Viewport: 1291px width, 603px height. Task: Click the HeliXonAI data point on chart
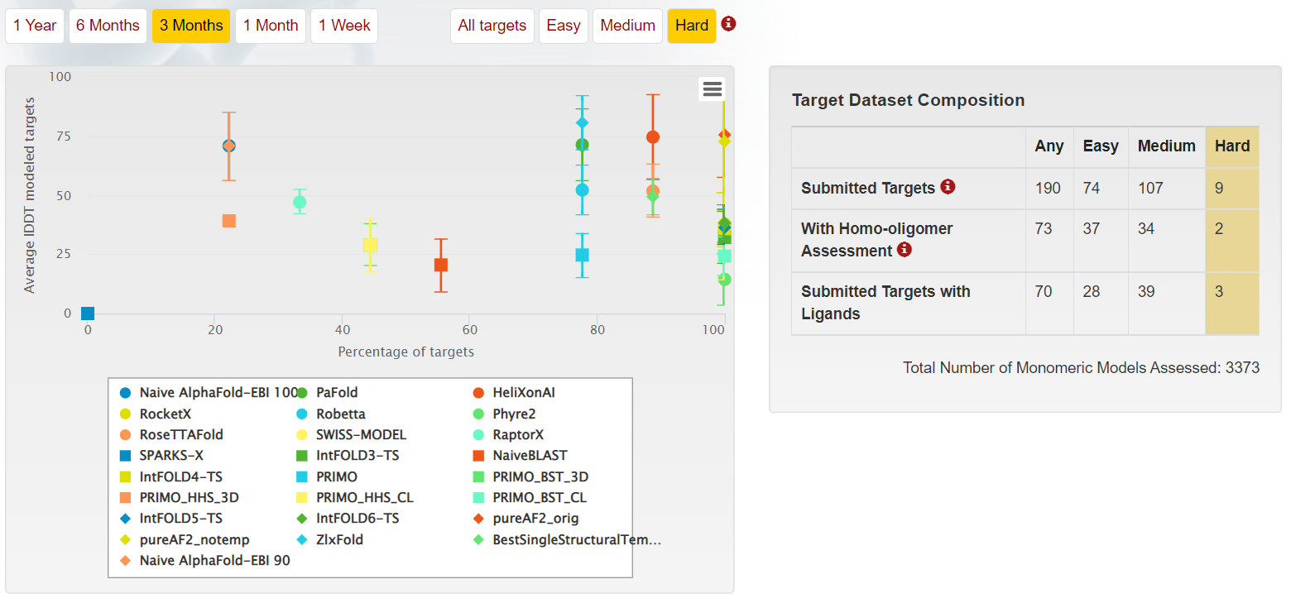click(x=653, y=137)
